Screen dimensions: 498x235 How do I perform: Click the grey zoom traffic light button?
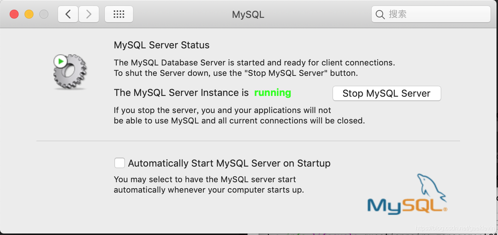click(x=43, y=14)
